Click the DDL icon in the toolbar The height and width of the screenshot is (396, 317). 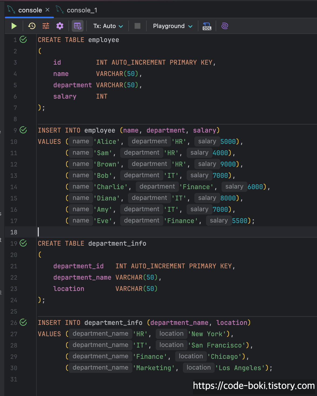[x=207, y=26]
